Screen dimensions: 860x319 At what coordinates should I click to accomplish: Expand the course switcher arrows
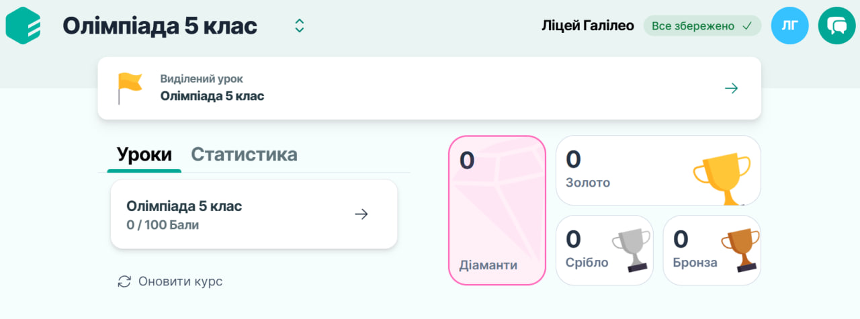pyautogui.click(x=300, y=26)
